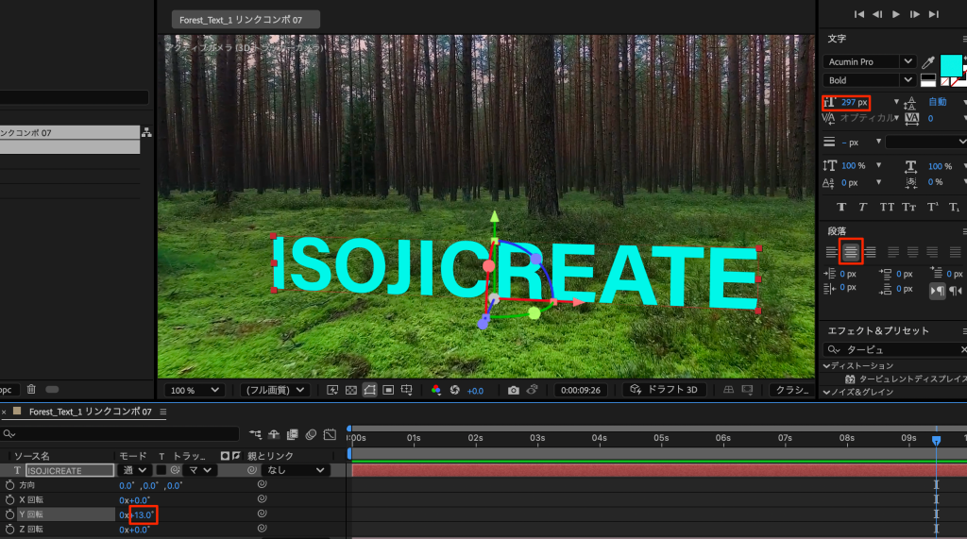Image resolution: width=967 pixels, height=539 pixels.
Task: Select center text paragraph alignment
Action: 851,252
